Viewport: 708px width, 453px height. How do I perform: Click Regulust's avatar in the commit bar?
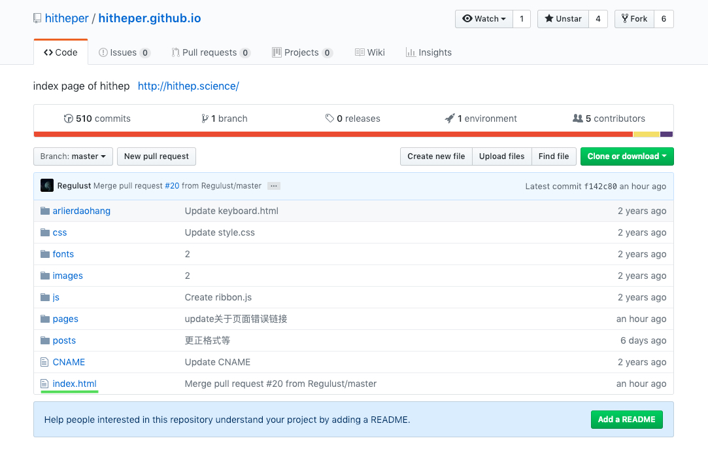[x=47, y=185]
